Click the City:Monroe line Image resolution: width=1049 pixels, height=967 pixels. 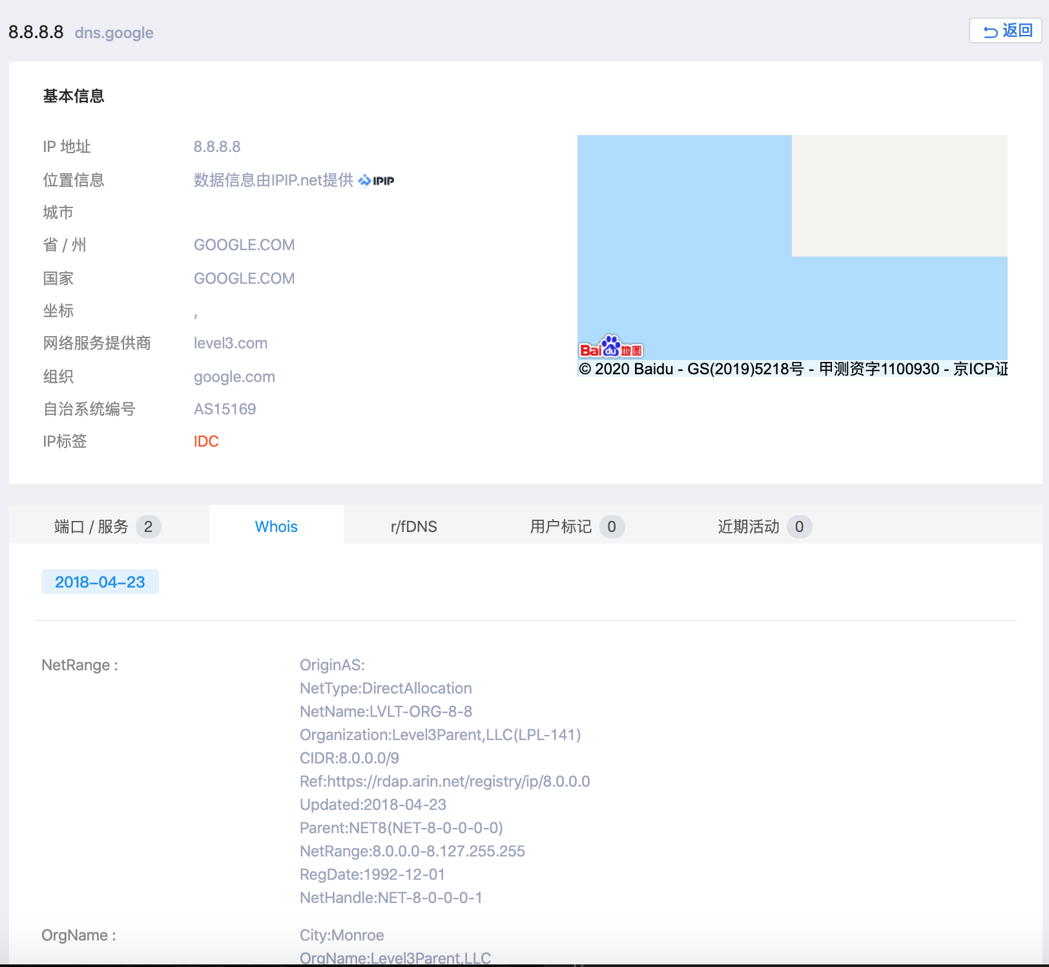point(342,935)
